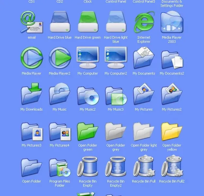Select the Recycle Bin Empty icon
The width and height of the screenshot is (204, 196).
(88, 167)
